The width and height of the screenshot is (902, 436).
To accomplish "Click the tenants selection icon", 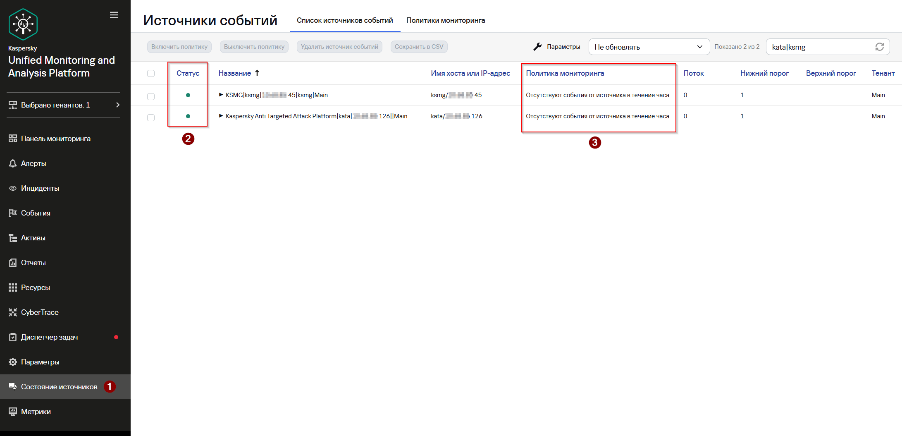I will click(13, 105).
